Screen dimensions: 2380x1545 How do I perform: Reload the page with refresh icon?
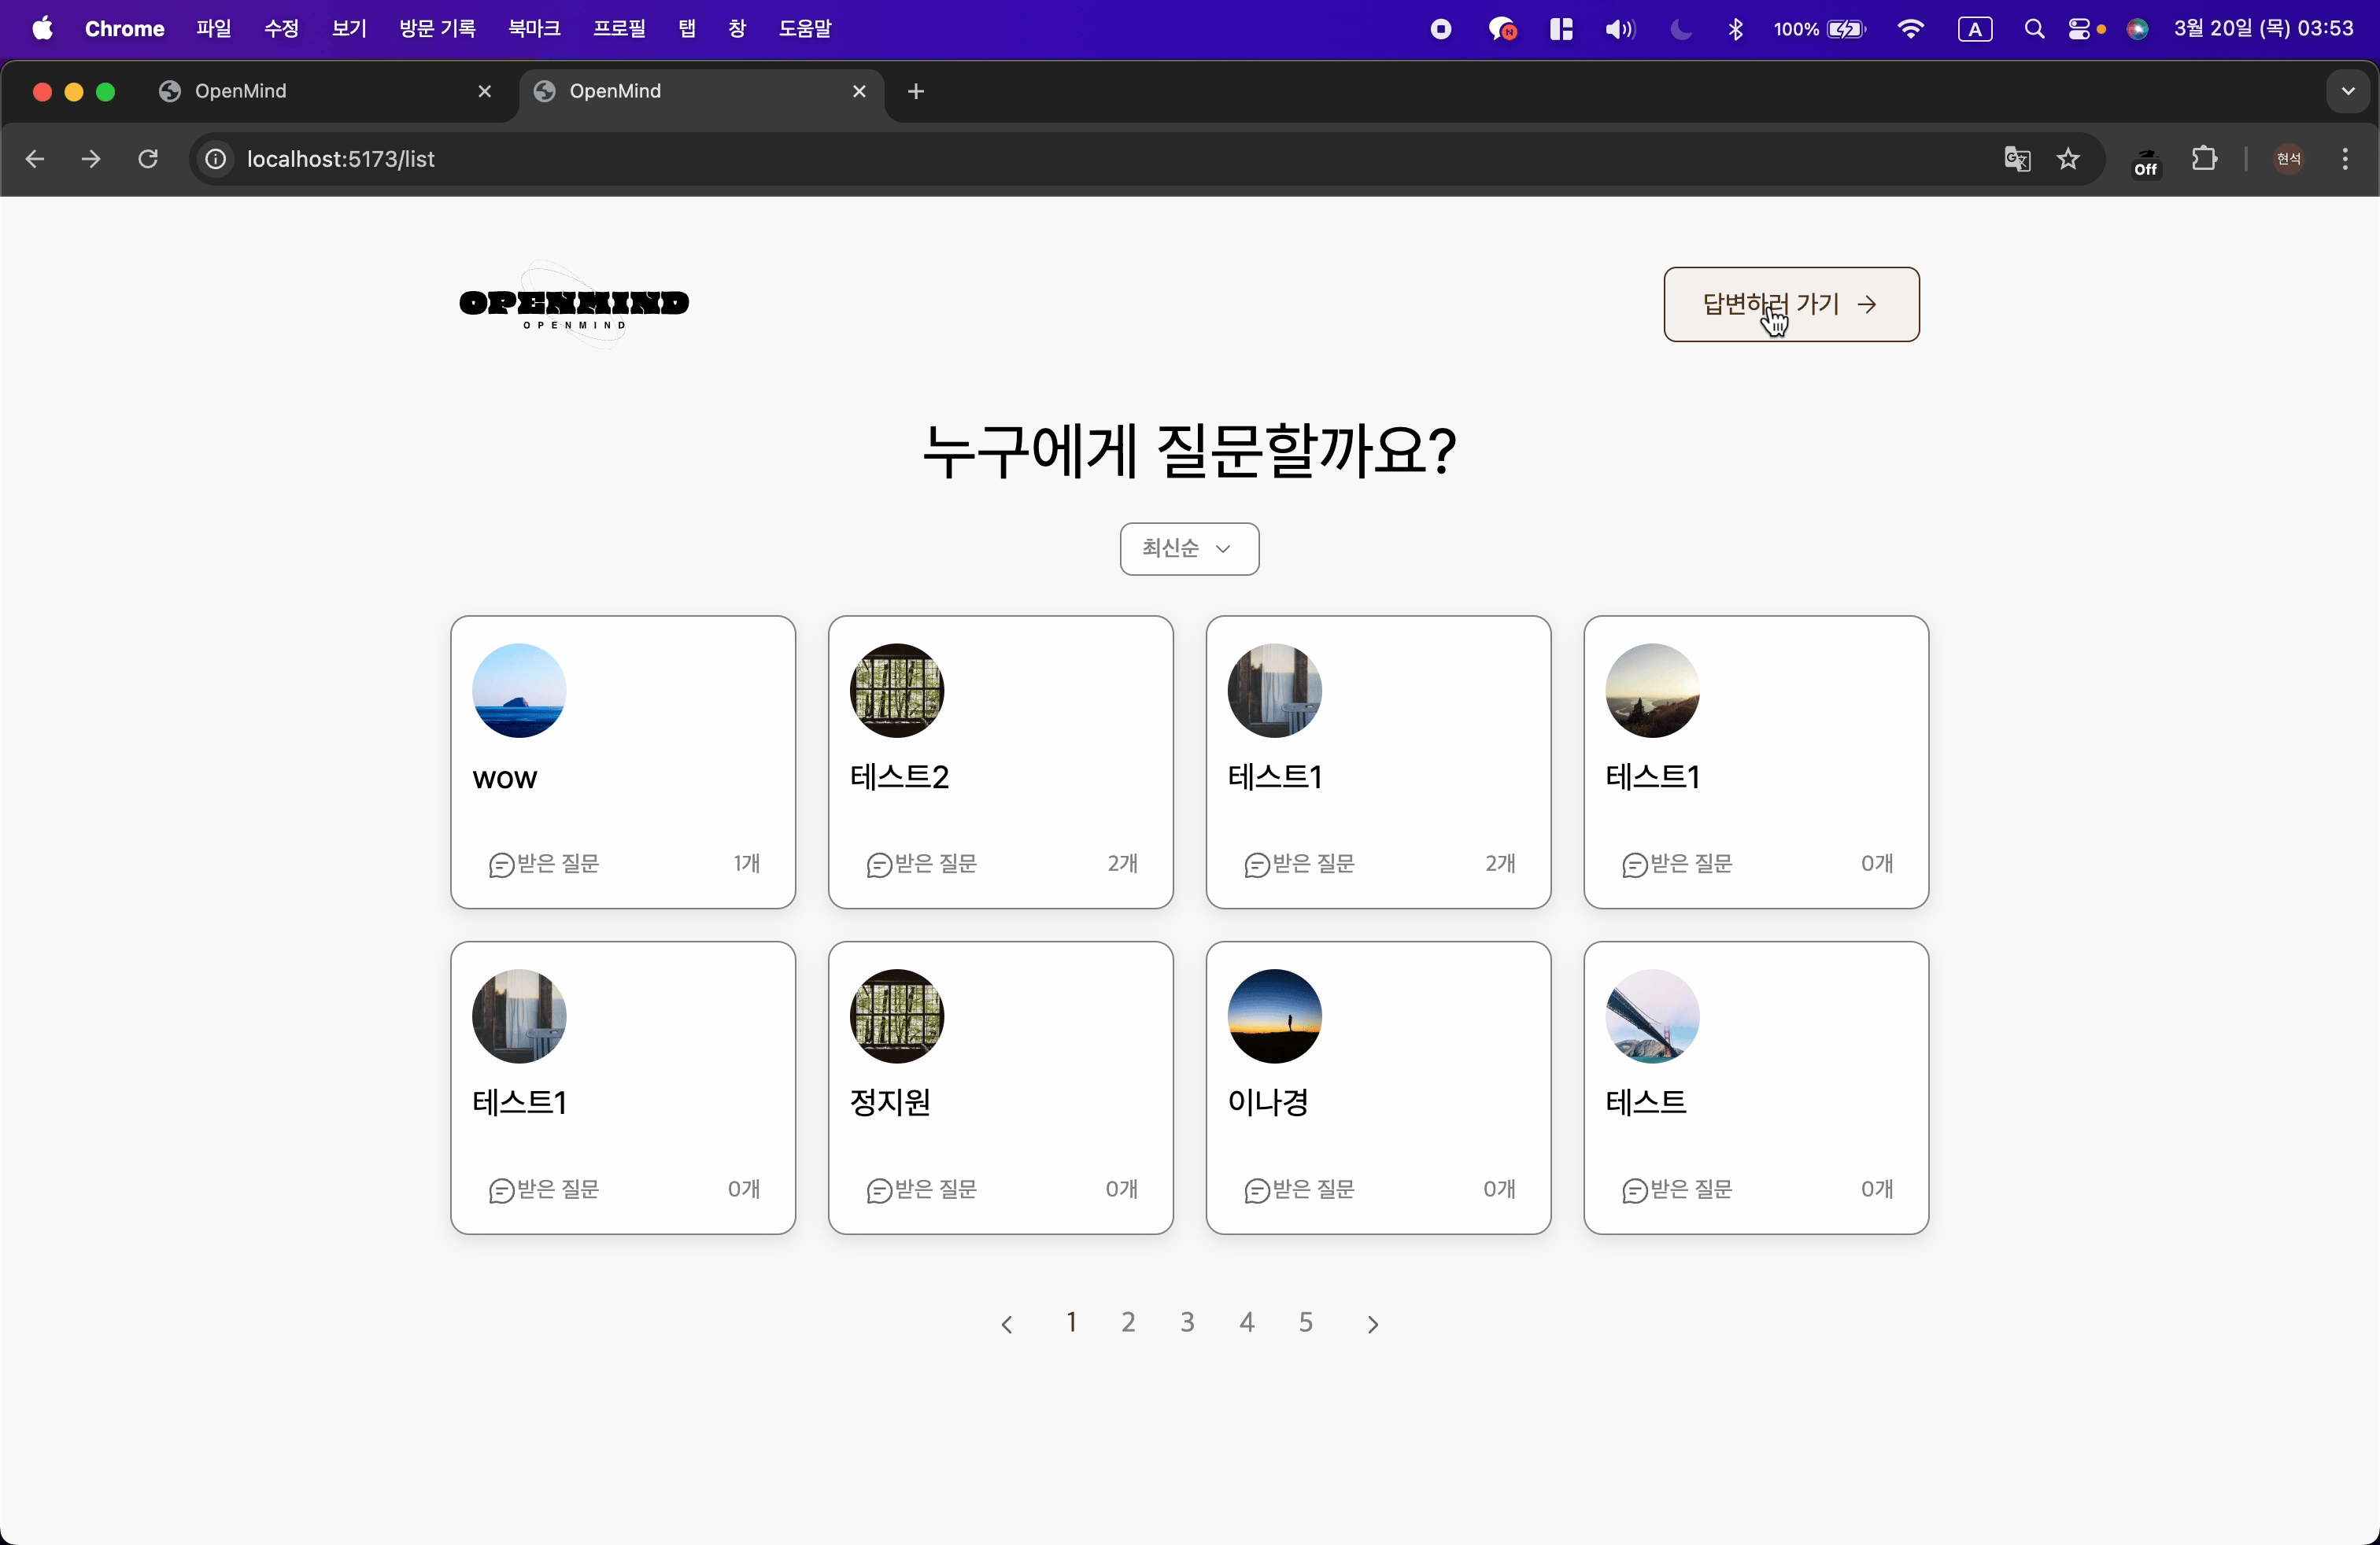(148, 159)
